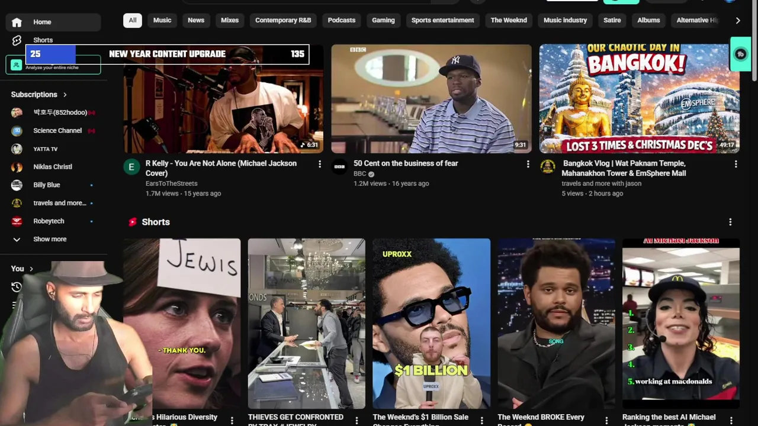Select the Satire filter chip
Viewport: 758px width, 426px height.
tap(612, 20)
